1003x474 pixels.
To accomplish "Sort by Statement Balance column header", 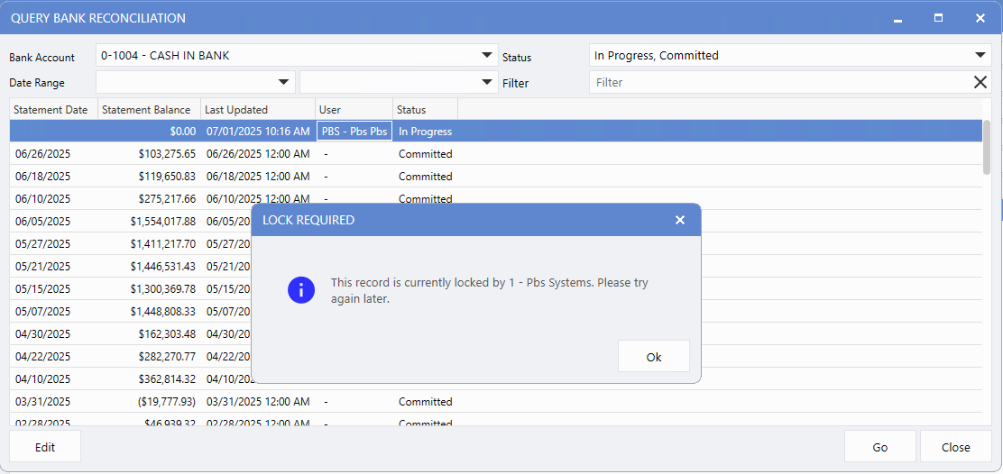I will click(147, 110).
